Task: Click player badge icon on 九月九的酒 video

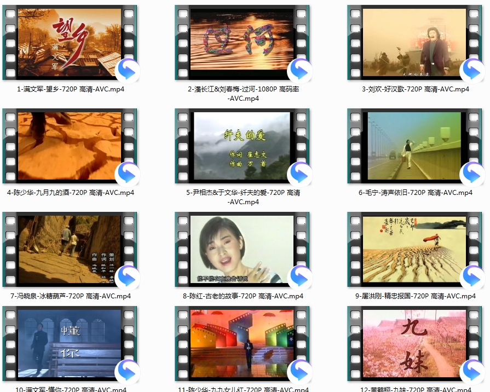Action: pos(127,174)
